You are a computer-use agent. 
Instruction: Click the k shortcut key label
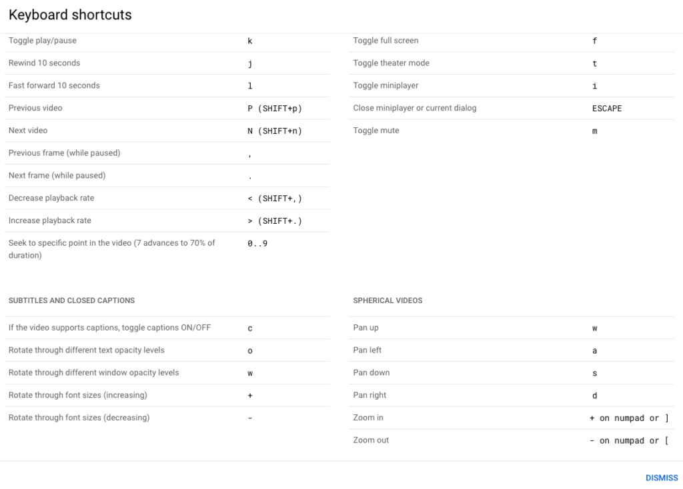point(250,41)
